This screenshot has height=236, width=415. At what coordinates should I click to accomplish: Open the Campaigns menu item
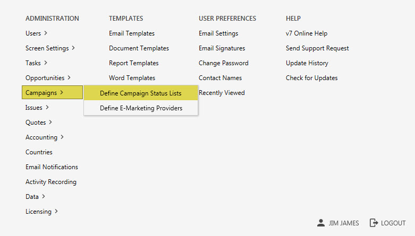point(41,93)
